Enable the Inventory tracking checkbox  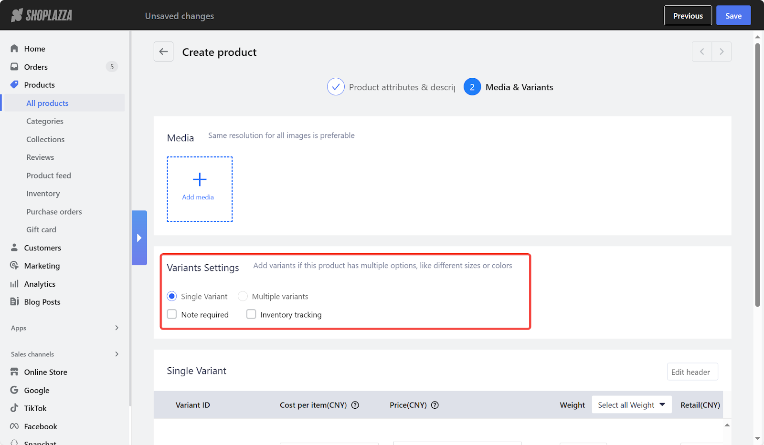pos(251,314)
